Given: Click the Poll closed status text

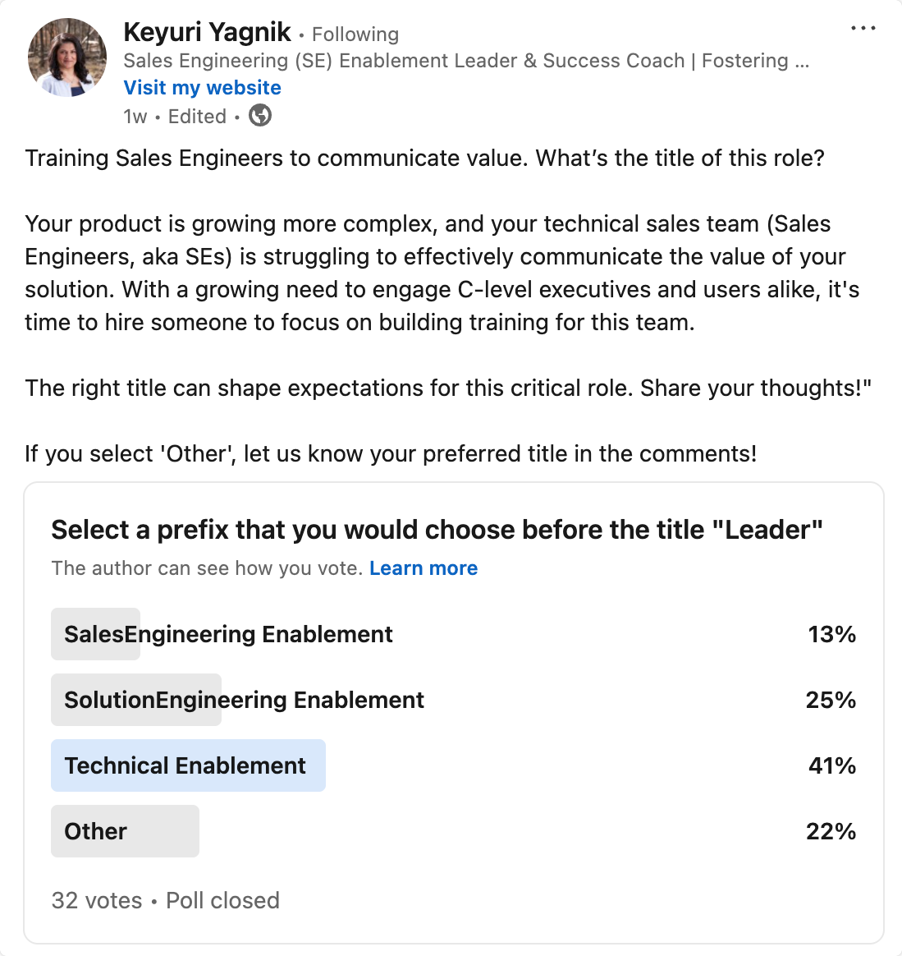Looking at the screenshot, I should coord(222,900).
